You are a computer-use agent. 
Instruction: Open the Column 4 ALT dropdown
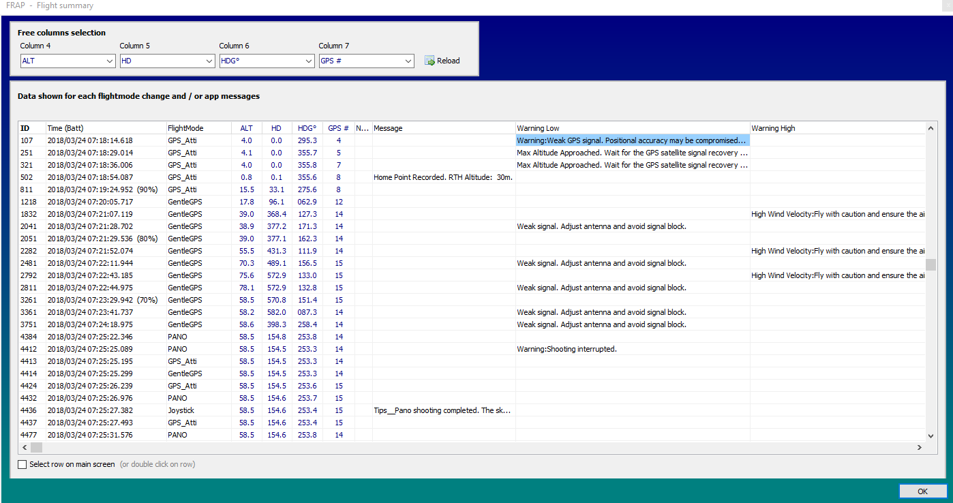(68, 61)
